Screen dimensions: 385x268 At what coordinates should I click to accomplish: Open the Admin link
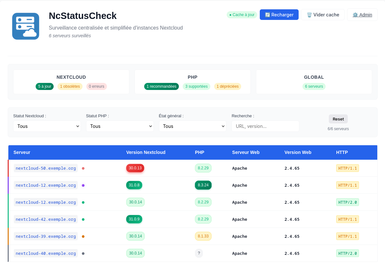click(x=362, y=15)
